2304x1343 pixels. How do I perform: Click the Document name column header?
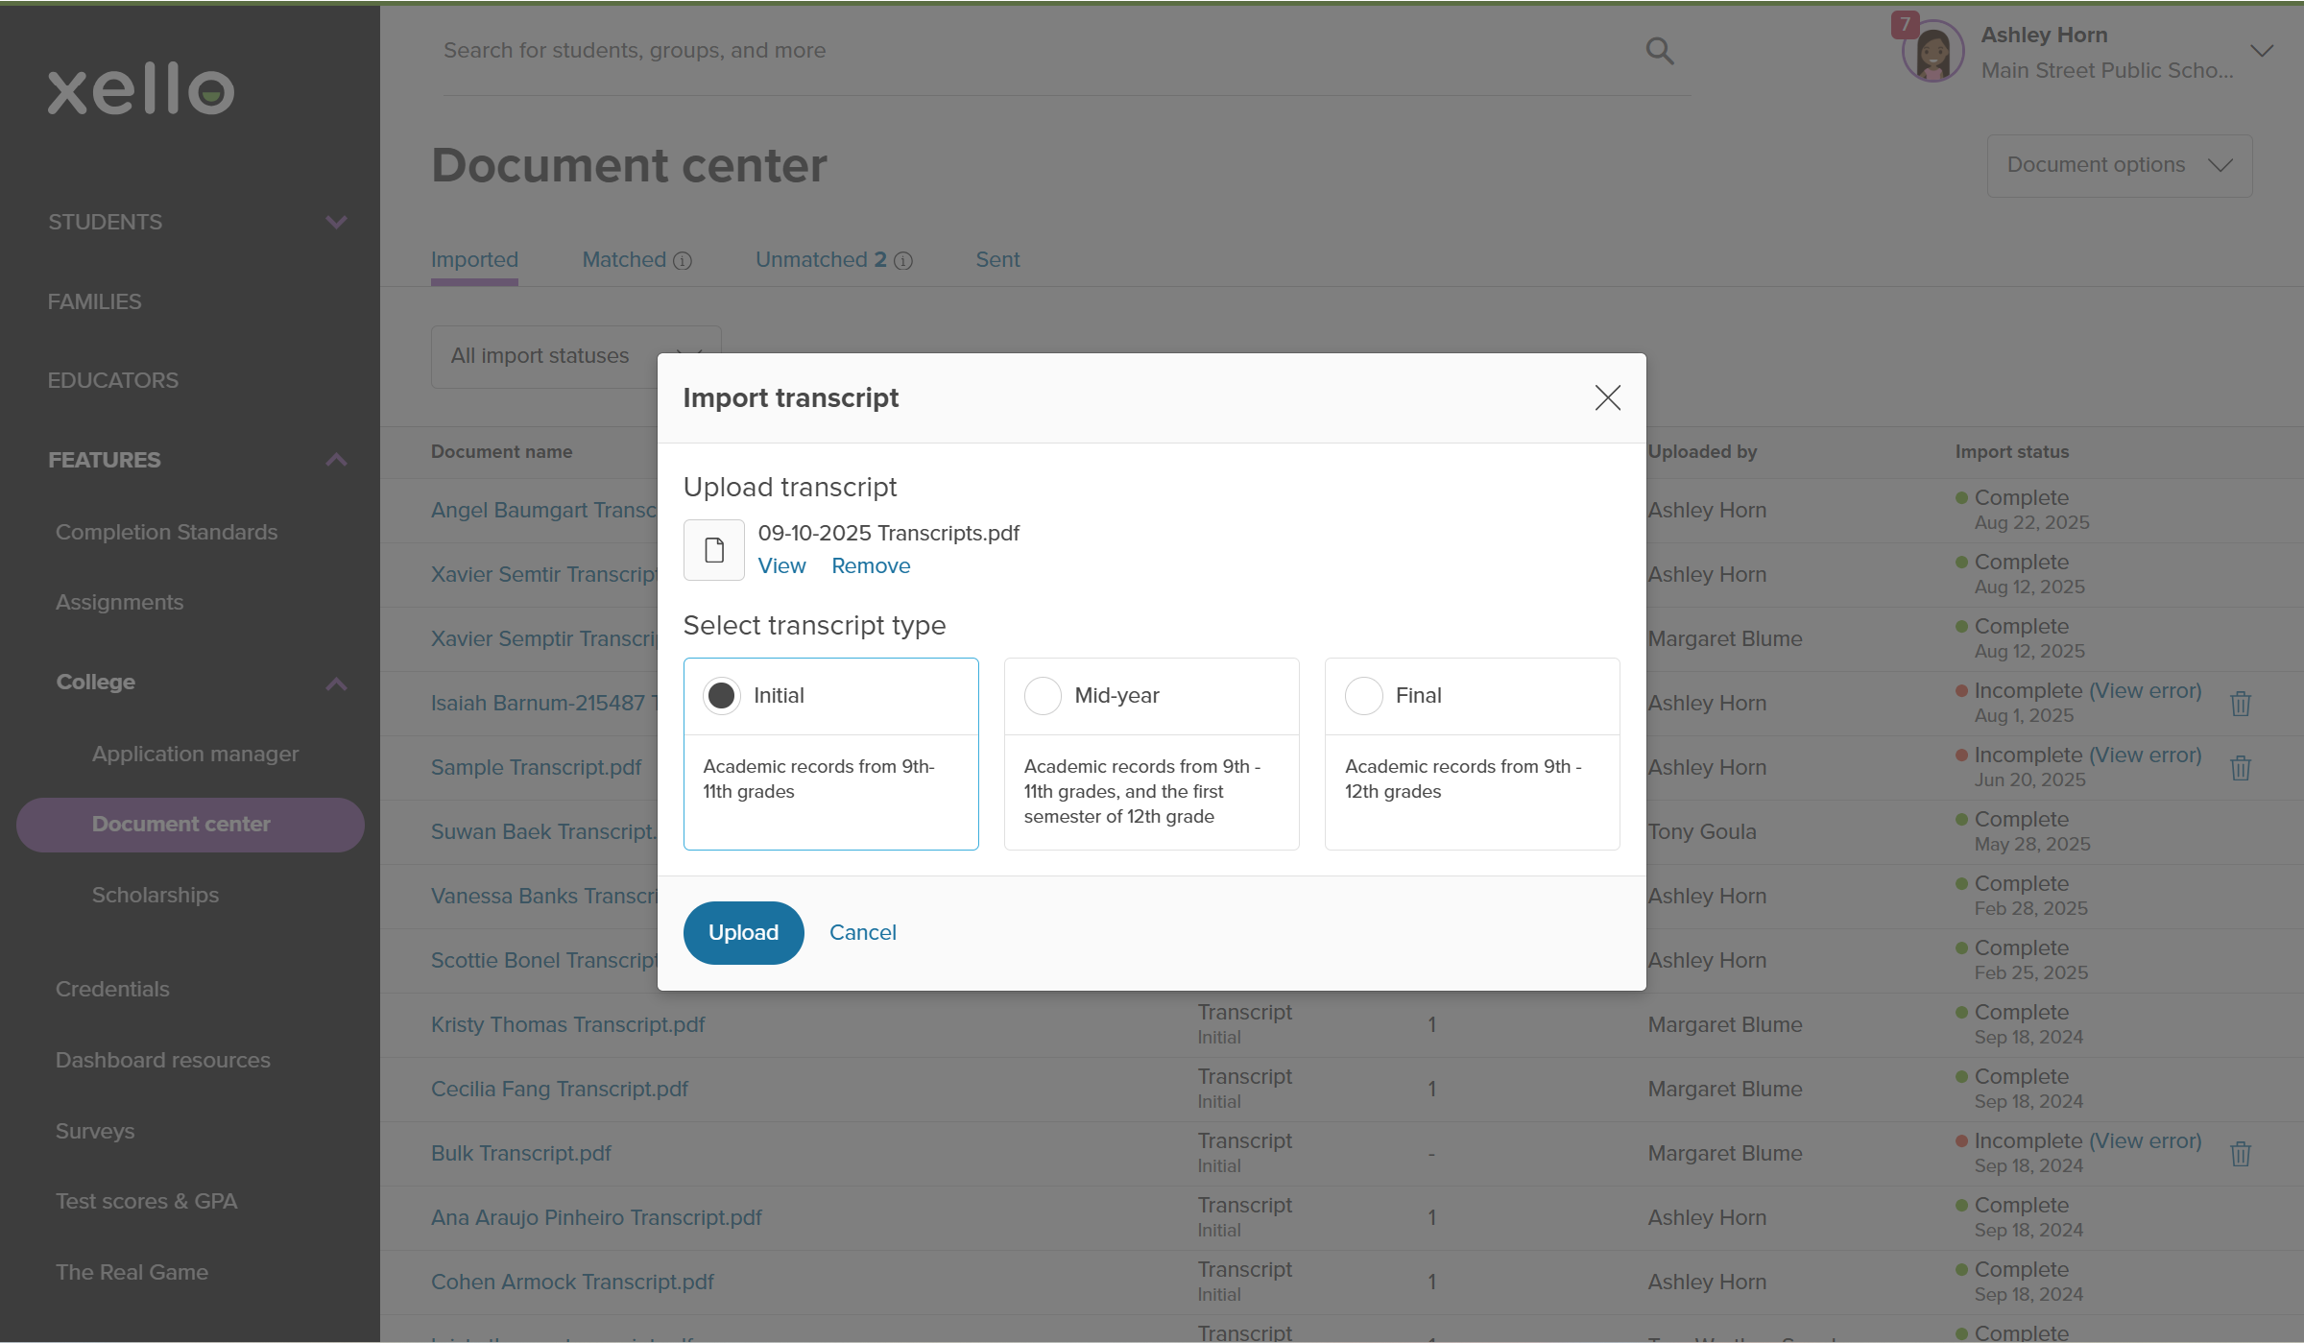501,451
